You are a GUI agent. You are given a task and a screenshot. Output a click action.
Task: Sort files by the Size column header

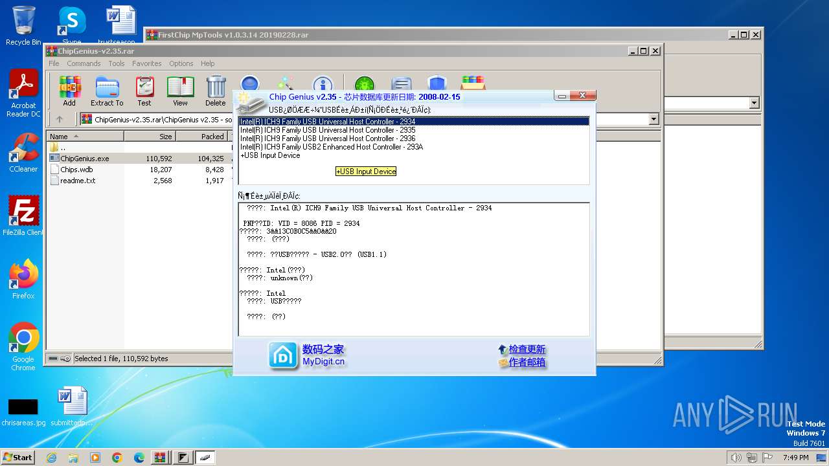click(150, 137)
